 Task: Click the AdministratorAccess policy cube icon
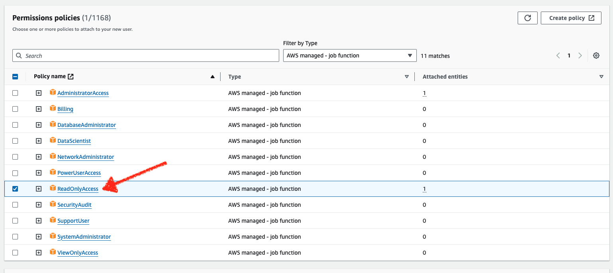click(53, 93)
